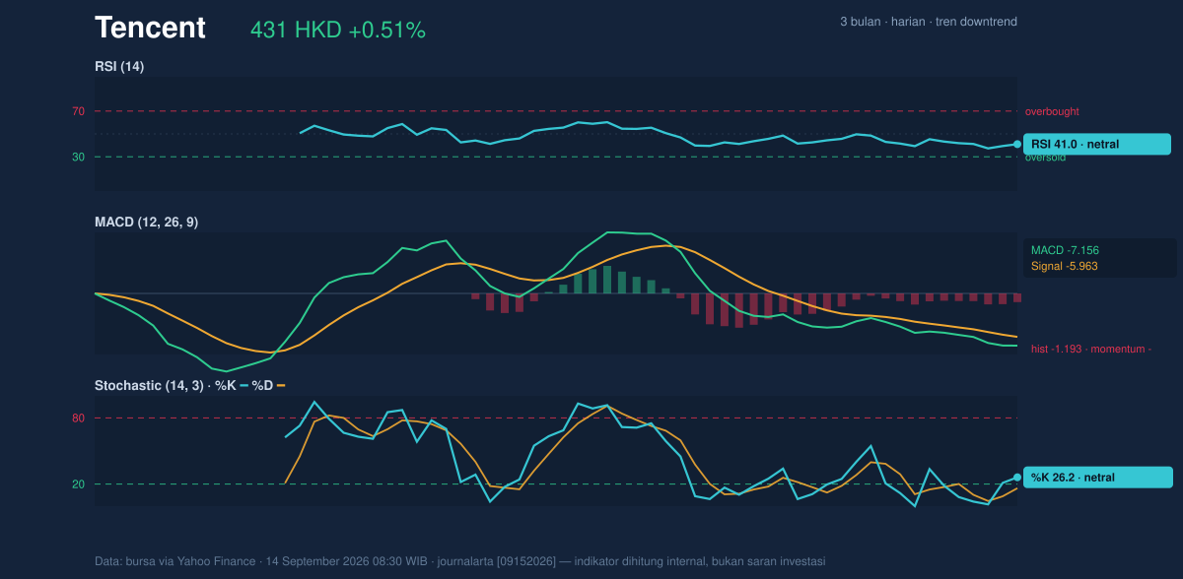
Task: Click the '3 bulan · harian · tren downtrend' label
Action: [929, 22]
